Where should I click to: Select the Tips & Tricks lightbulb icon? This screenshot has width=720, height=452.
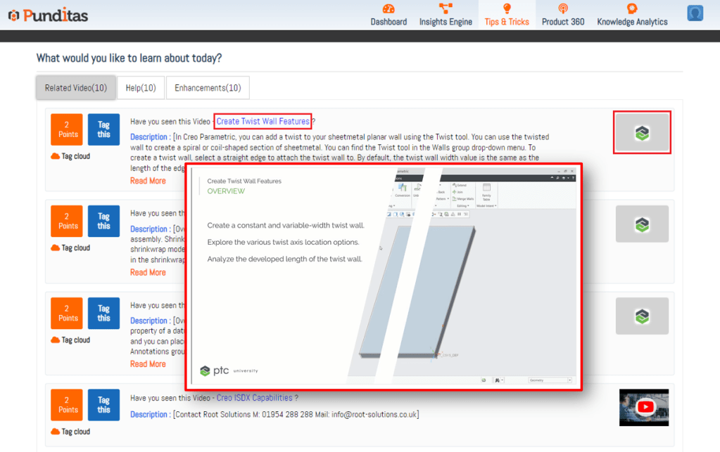tap(506, 8)
